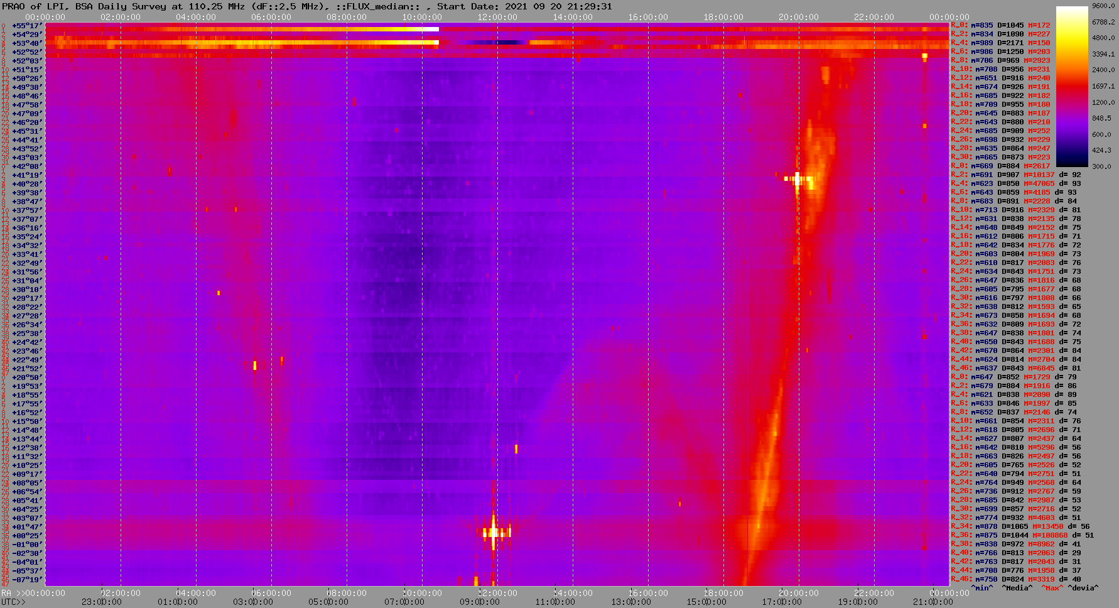Select the declination label +40°28'

pyautogui.click(x=26, y=184)
